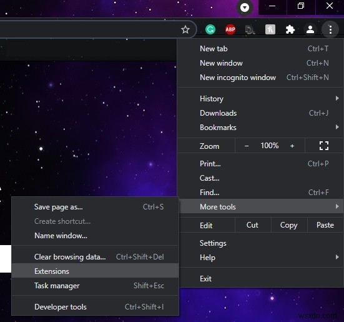Image resolution: width=344 pixels, height=322 pixels.
Task: Expand the History submenu
Action: (260, 99)
